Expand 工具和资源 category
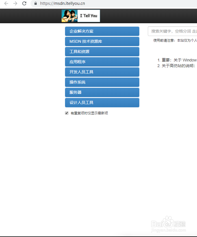Image resolution: width=197 pixels, height=237 pixels. 102,52
